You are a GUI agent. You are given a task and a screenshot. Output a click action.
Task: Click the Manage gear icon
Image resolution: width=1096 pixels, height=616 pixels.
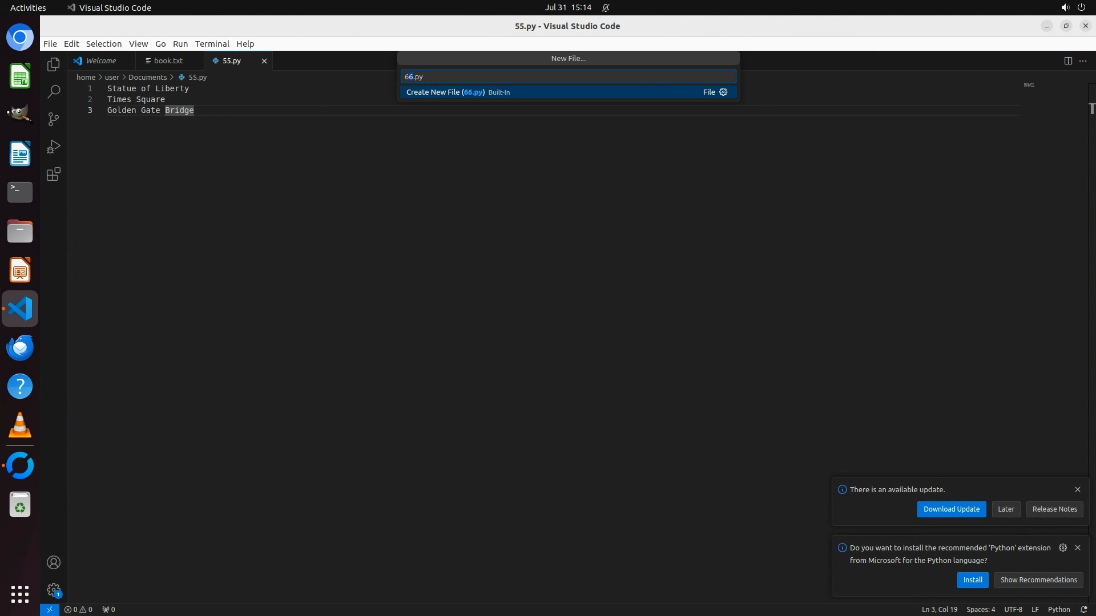coord(54,590)
